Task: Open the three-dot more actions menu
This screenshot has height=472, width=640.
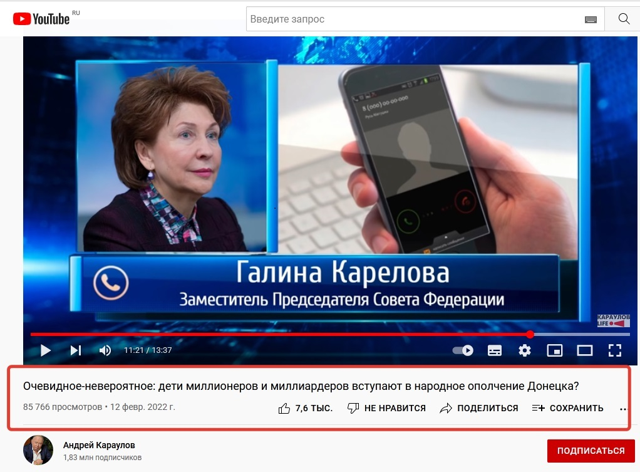Action: [x=623, y=409]
